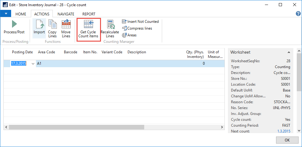This screenshot has height=147, width=302.
Task: Open the Areas function
Action: pos(129,35)
